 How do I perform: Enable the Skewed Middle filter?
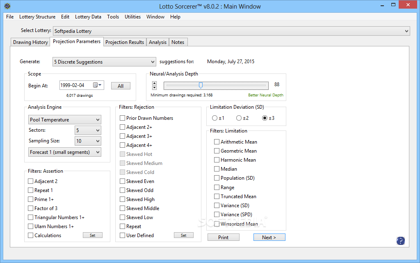click(122, 208)
